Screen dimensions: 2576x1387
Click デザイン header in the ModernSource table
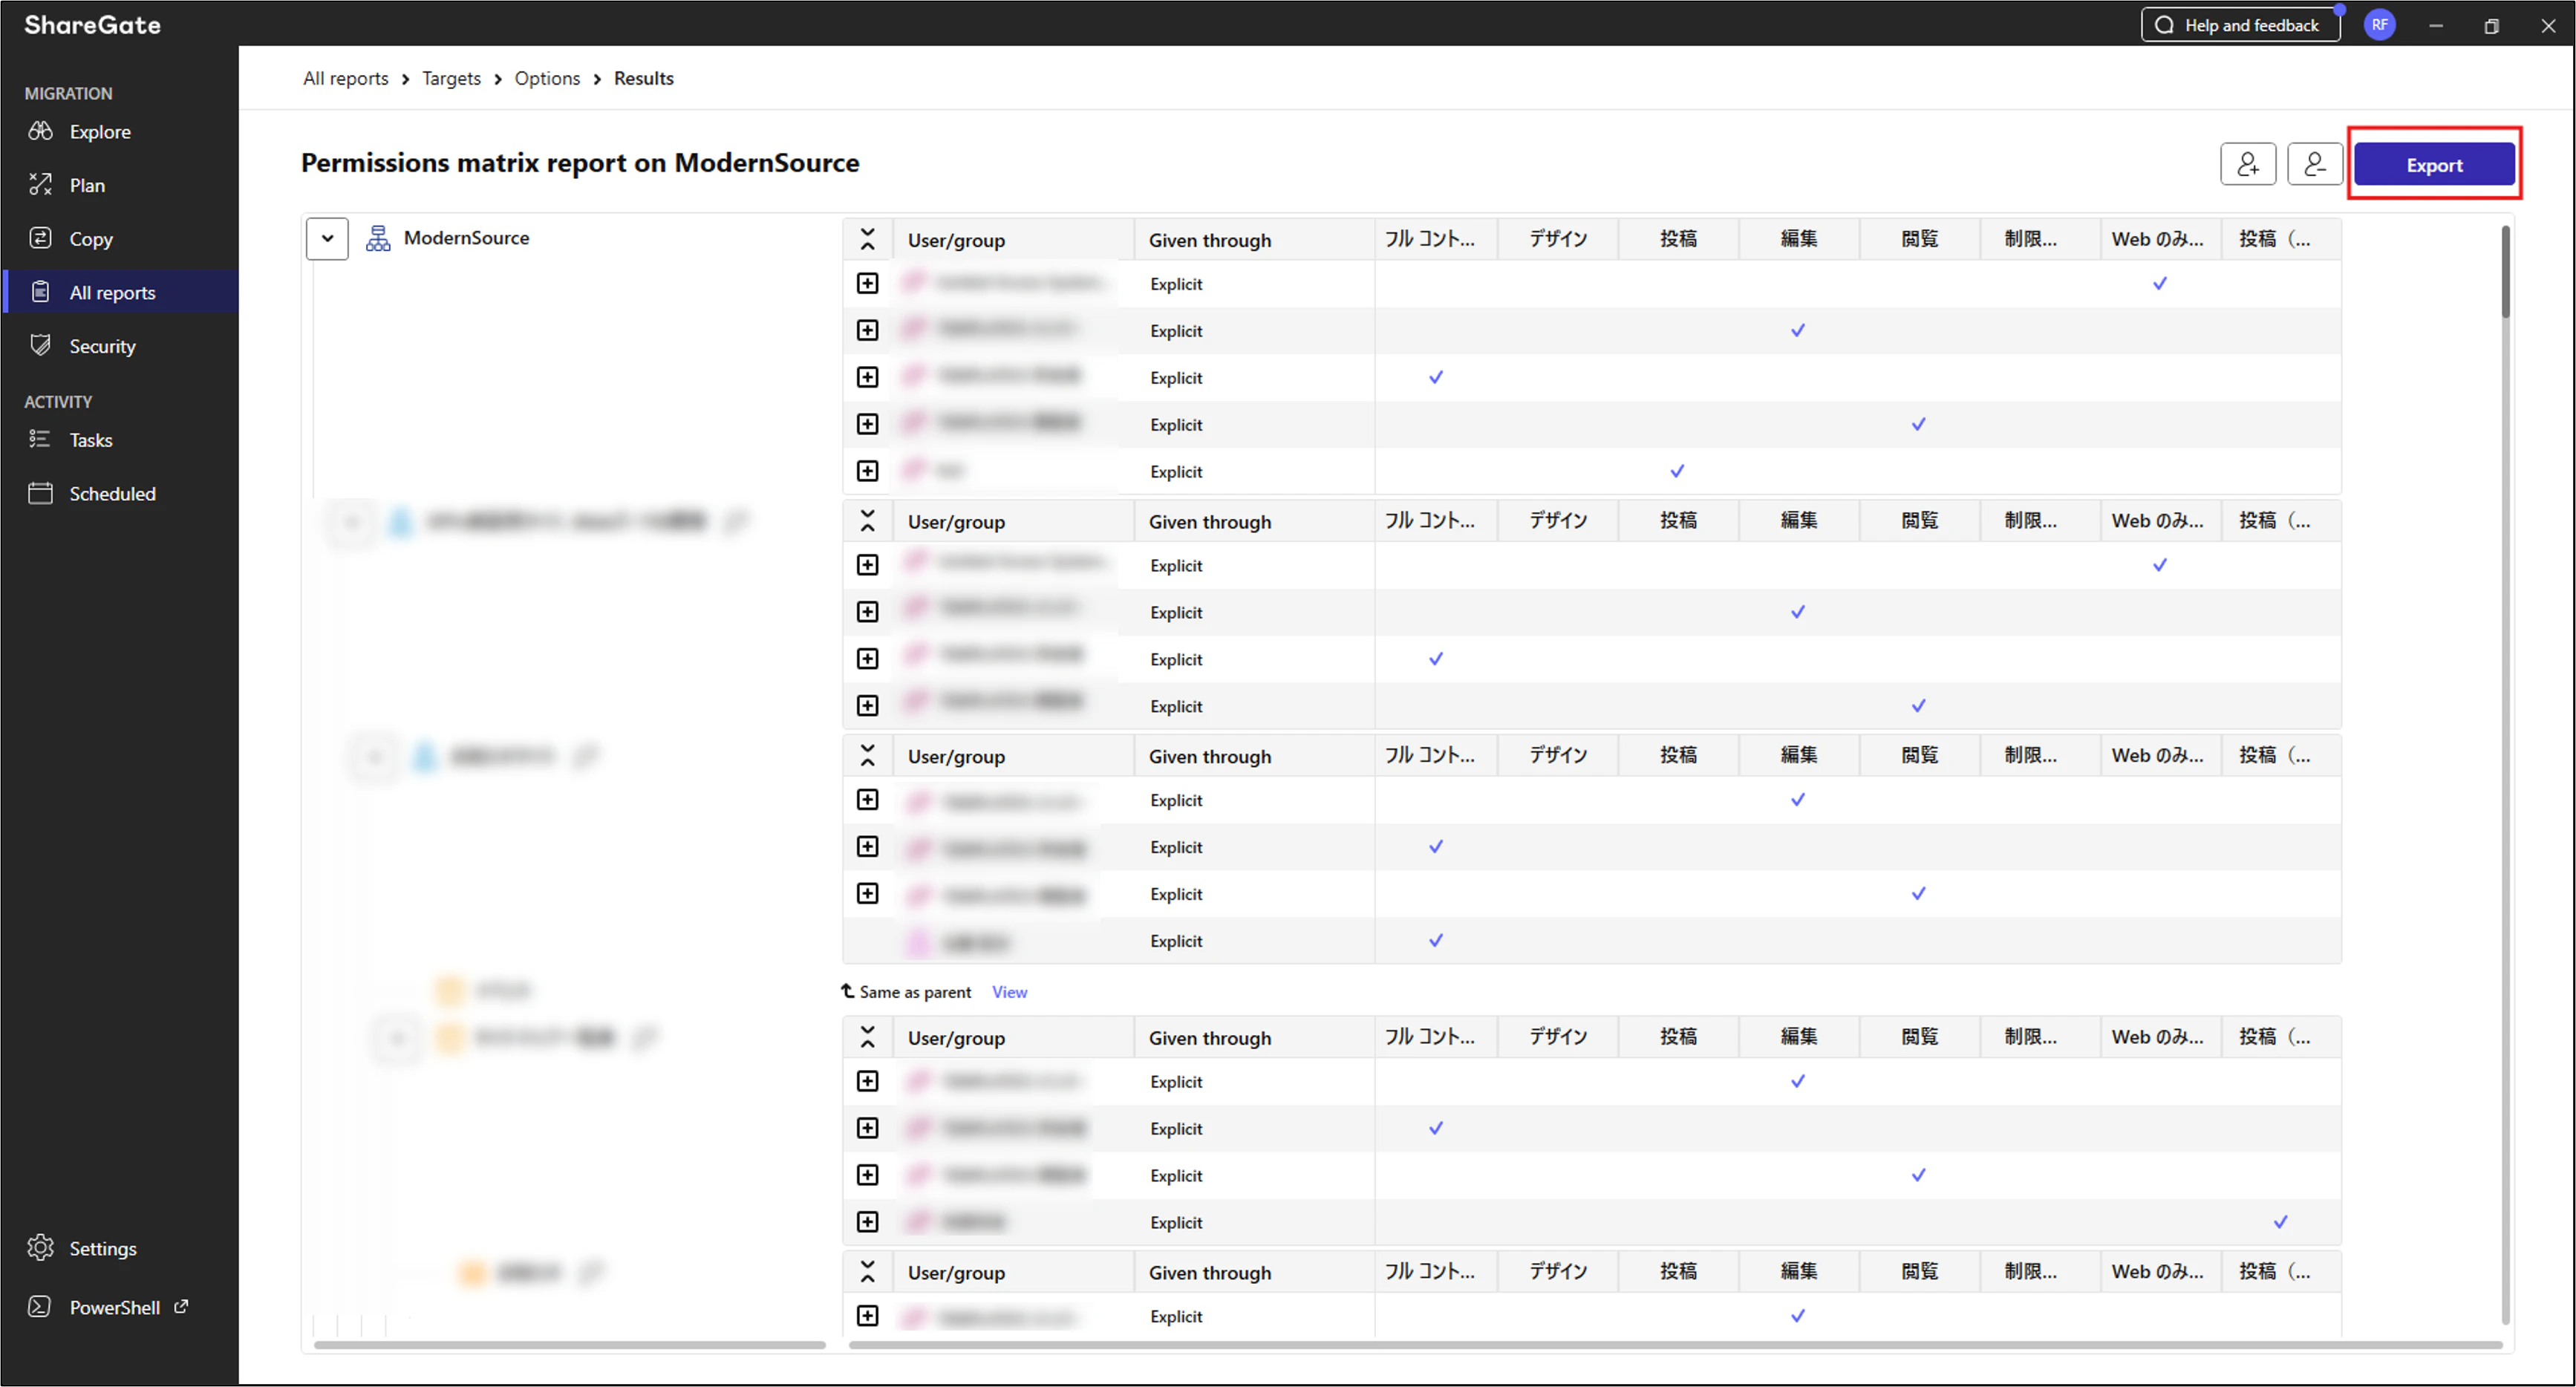coord(1558,239)
